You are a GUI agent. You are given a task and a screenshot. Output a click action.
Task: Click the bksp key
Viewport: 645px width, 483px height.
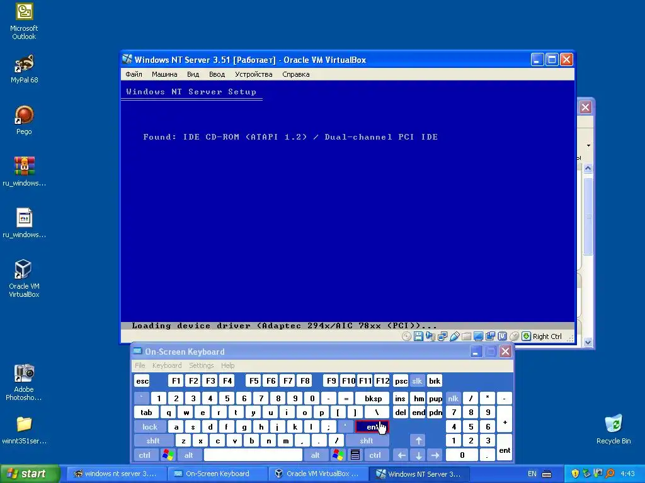(x=373, y=398)
